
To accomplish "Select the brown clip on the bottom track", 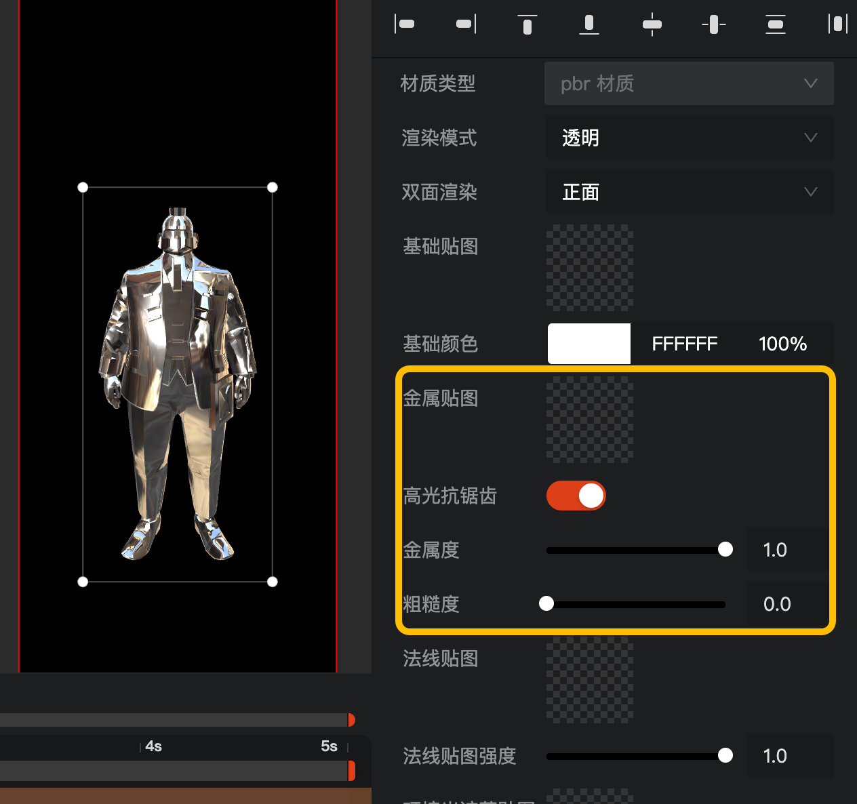I will click(x=186, y=796).
